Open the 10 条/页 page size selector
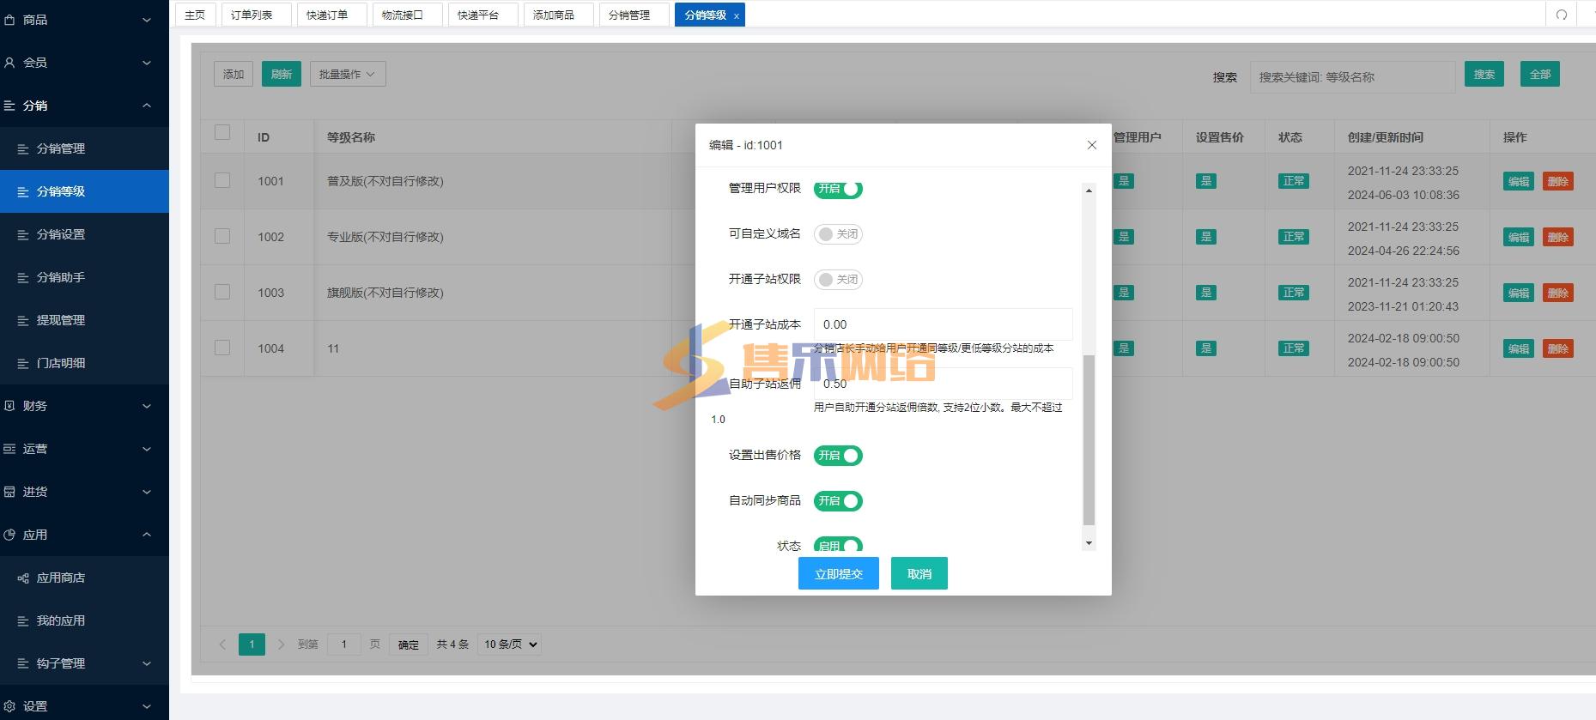This screenshot has width=1596, height=720. pos(511,644)
